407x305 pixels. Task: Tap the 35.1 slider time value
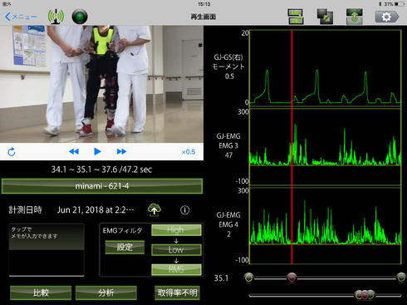pos(221,278)
